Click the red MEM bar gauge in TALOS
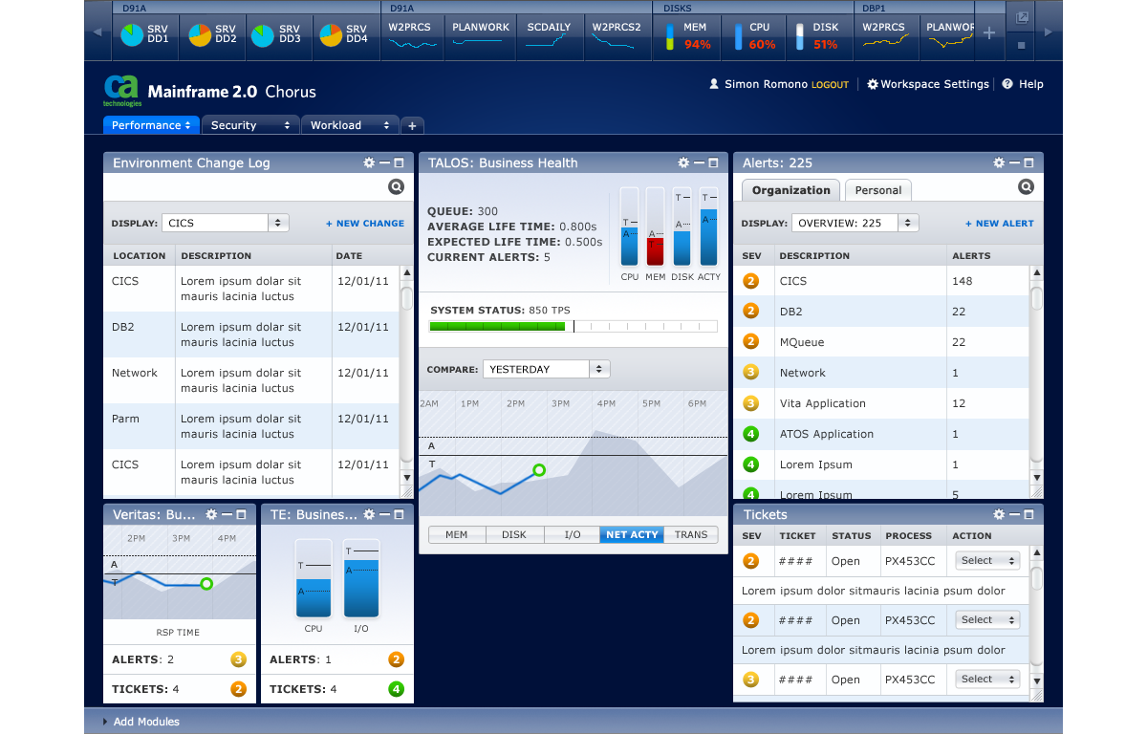 [655, 227]
